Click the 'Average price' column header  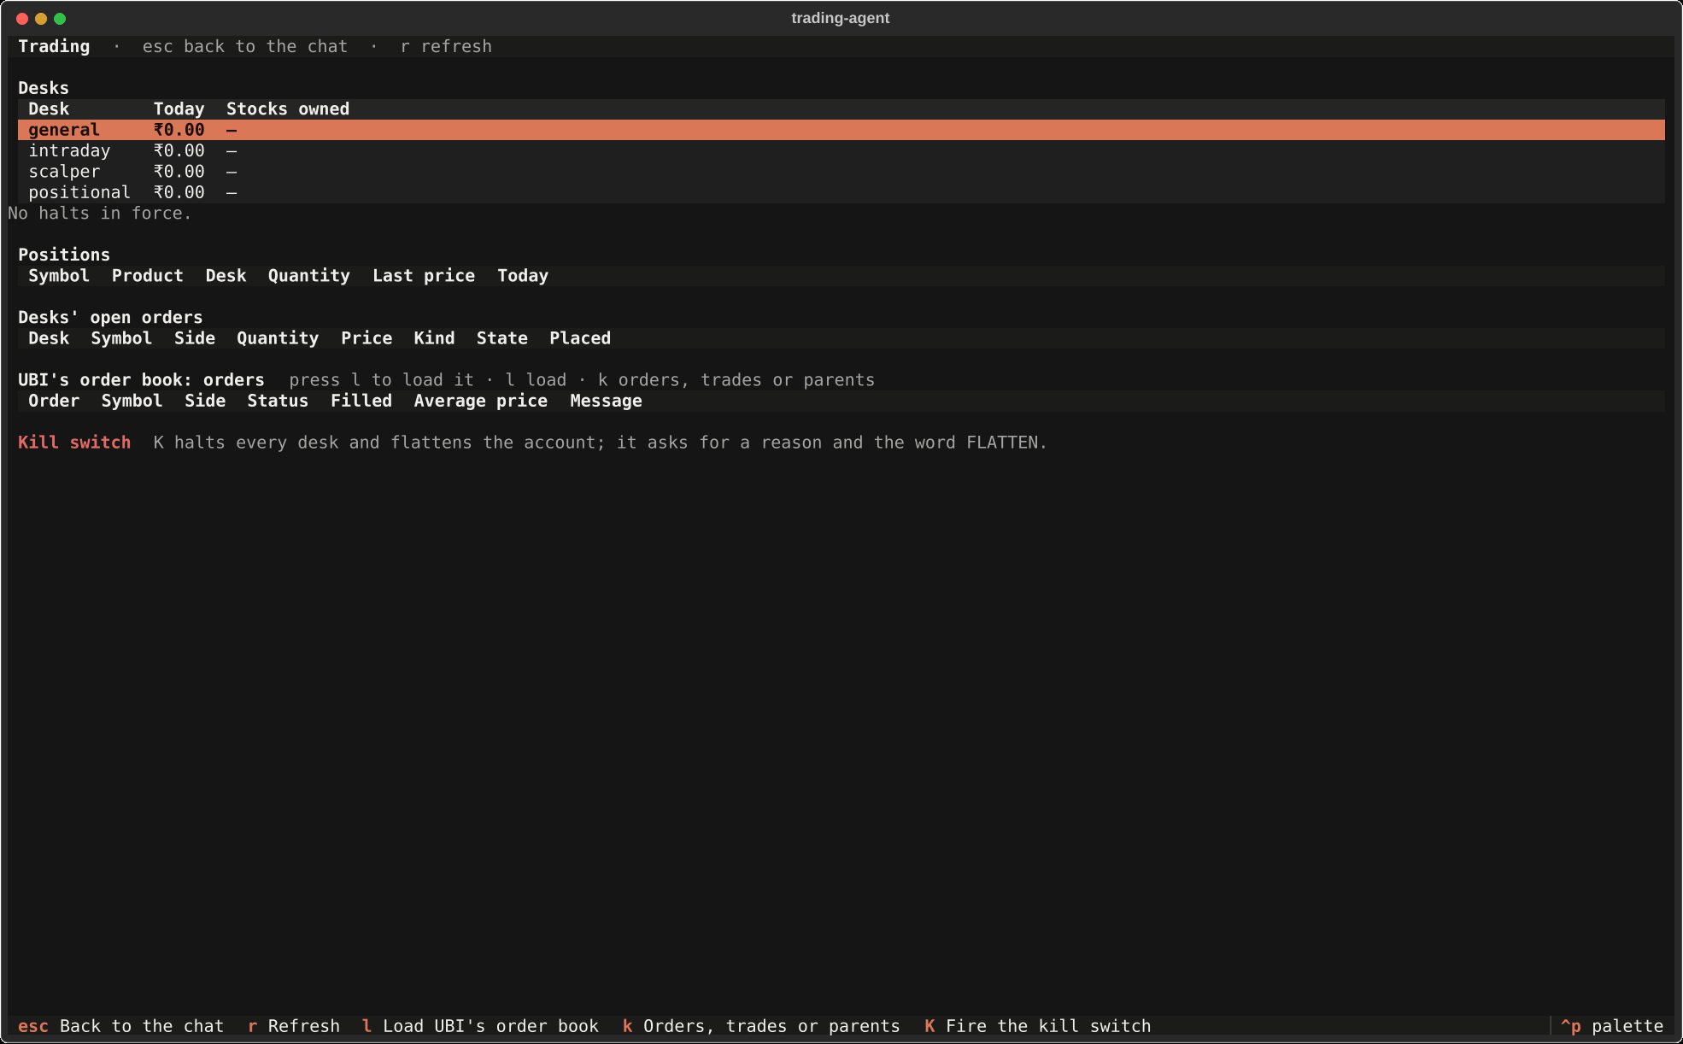point(481,401)
